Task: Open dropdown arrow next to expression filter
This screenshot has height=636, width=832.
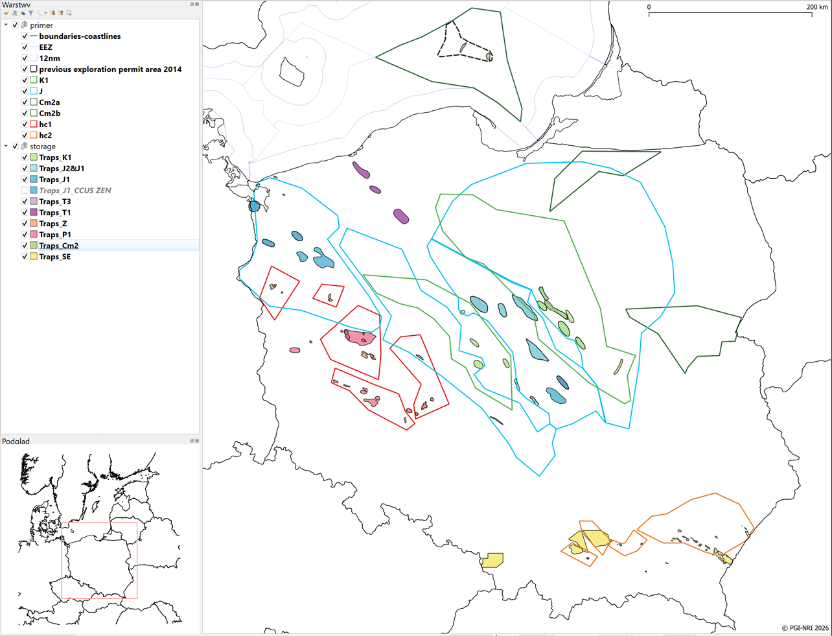Action: 45,13
